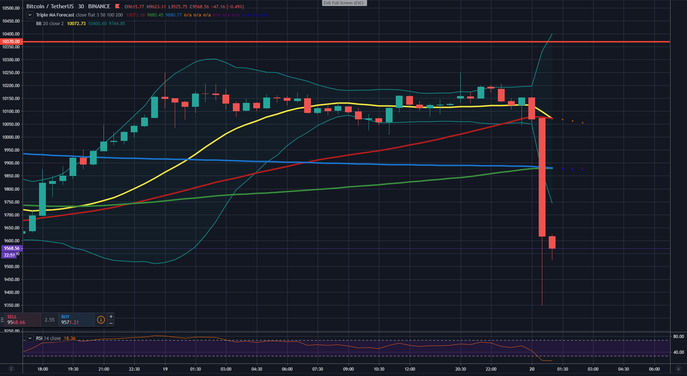Toggle the A auto-scale button in bottom-right corner
687x376 pixels.
click(x=678, y=369)
